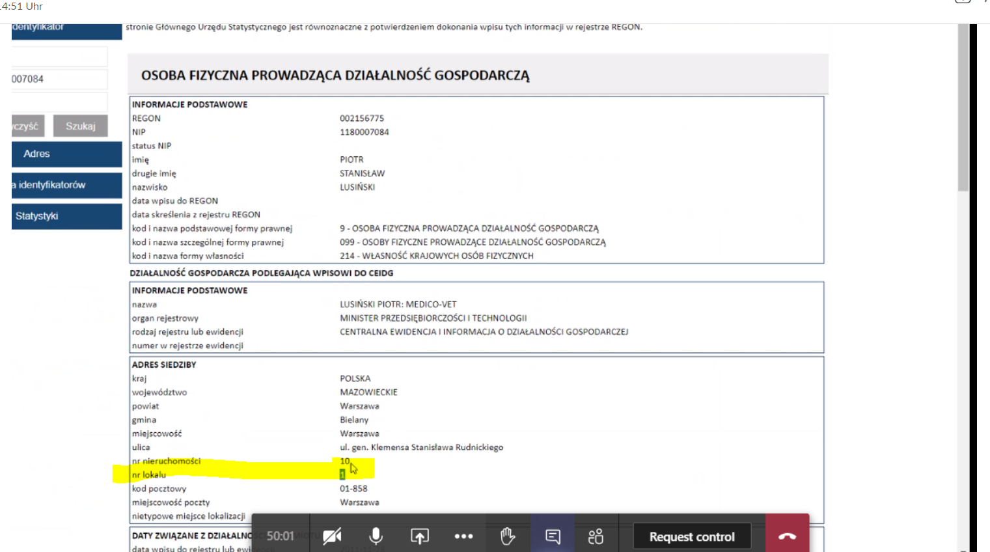This screenshot has width=990, height=552.
Task: Select the Identyfikator tab at top
Action: click(x=66, y=31)
